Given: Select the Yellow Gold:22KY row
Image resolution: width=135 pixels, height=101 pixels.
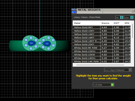Looking at the screenshot, I should 102,44.
